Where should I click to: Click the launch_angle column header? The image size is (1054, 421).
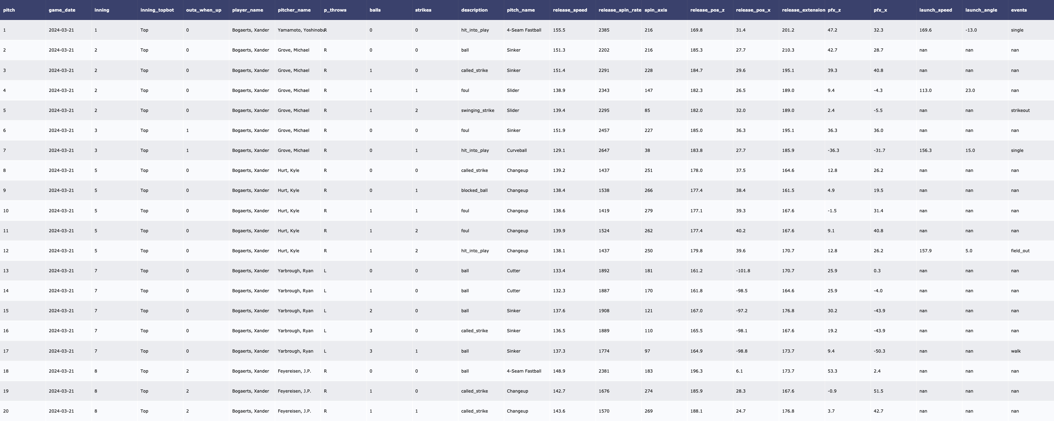pos(981,10)
